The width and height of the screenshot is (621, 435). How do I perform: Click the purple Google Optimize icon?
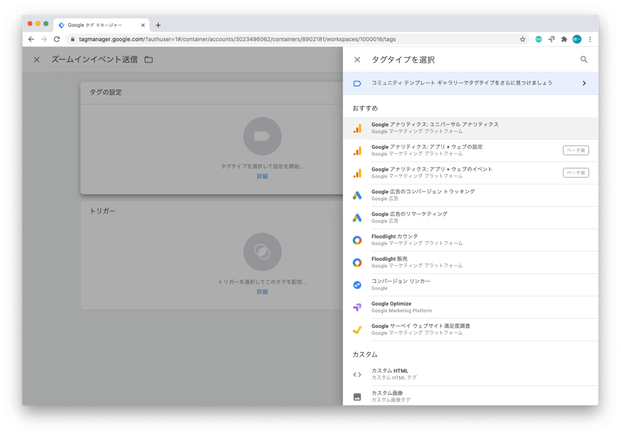tap(357, 308)
